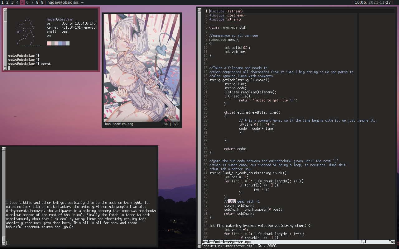Select the highlighted workspace 5 tag

(x=22, y=2)
